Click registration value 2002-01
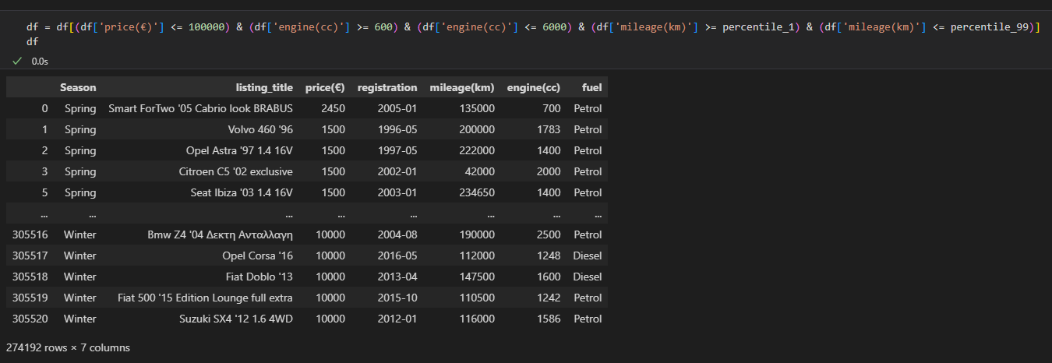This screenshot has height=363, width=1052. tap(397, 171)
